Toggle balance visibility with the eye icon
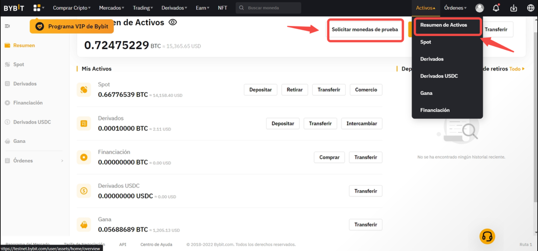 coord(173,22)
